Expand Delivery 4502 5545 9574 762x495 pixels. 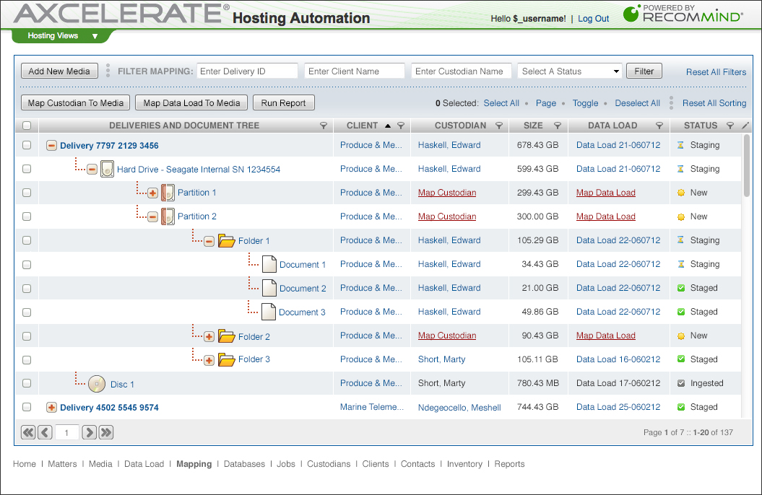[x=51, y=408]
